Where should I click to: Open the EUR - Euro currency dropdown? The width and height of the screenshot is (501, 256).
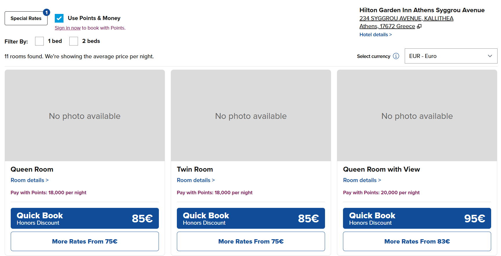451,56
